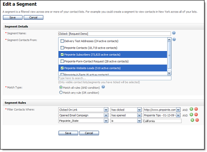The image size is (207, 152).
Task: Open help icon next to Match all rules
Action: tap(103, 87)
